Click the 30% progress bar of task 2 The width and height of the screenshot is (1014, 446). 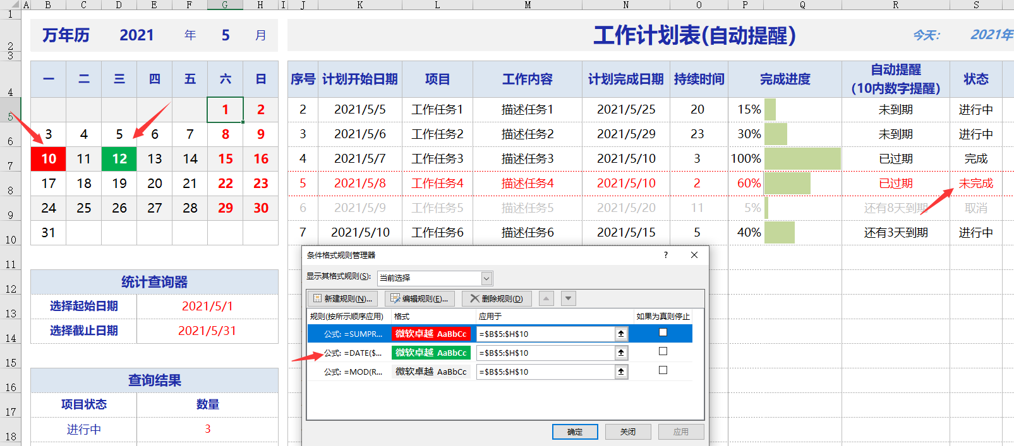[x=776, y=134]
